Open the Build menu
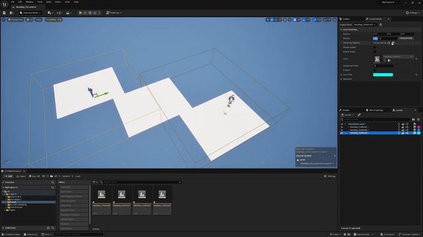Image resolution: width=423 pixels, height=237 pixels. pyautogui.click(x=48, y=2)
